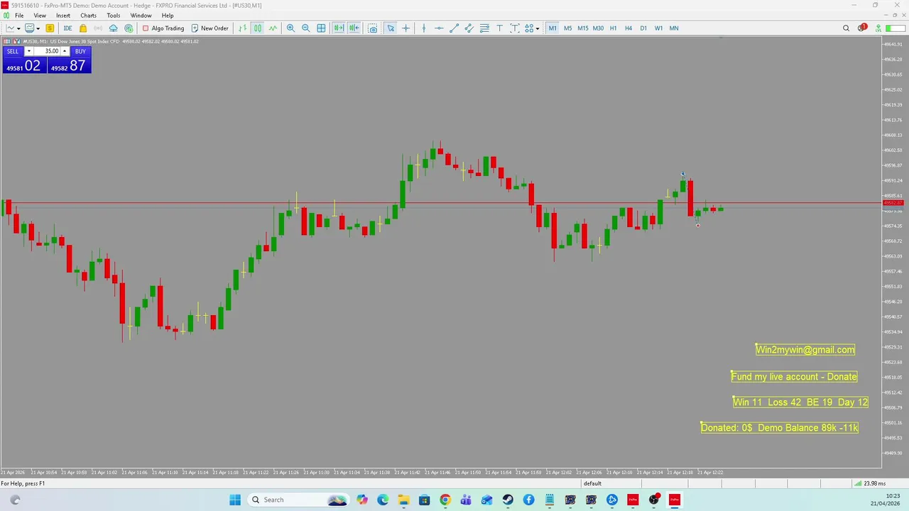
Task: Switch to MN timeframe
Action: coord(674,28)
